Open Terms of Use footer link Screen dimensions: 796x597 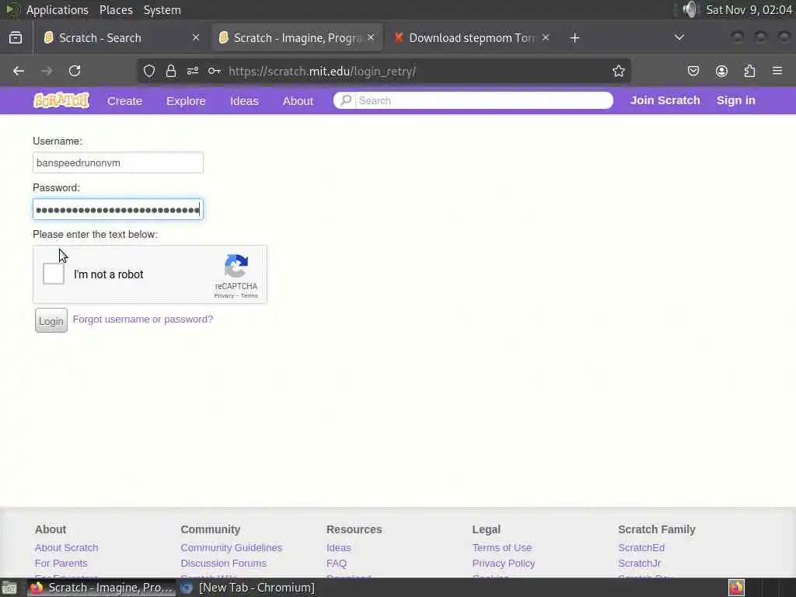click(x=502, y=548)
